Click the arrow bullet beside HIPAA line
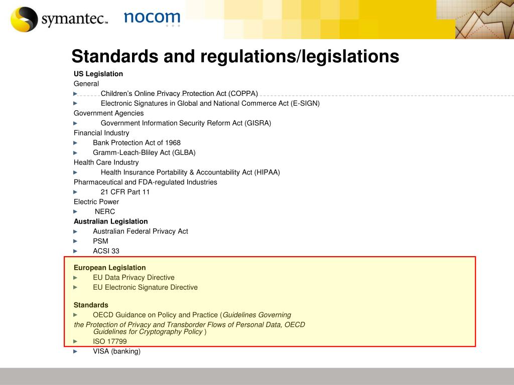514x385 pixels. click(75, 172)
